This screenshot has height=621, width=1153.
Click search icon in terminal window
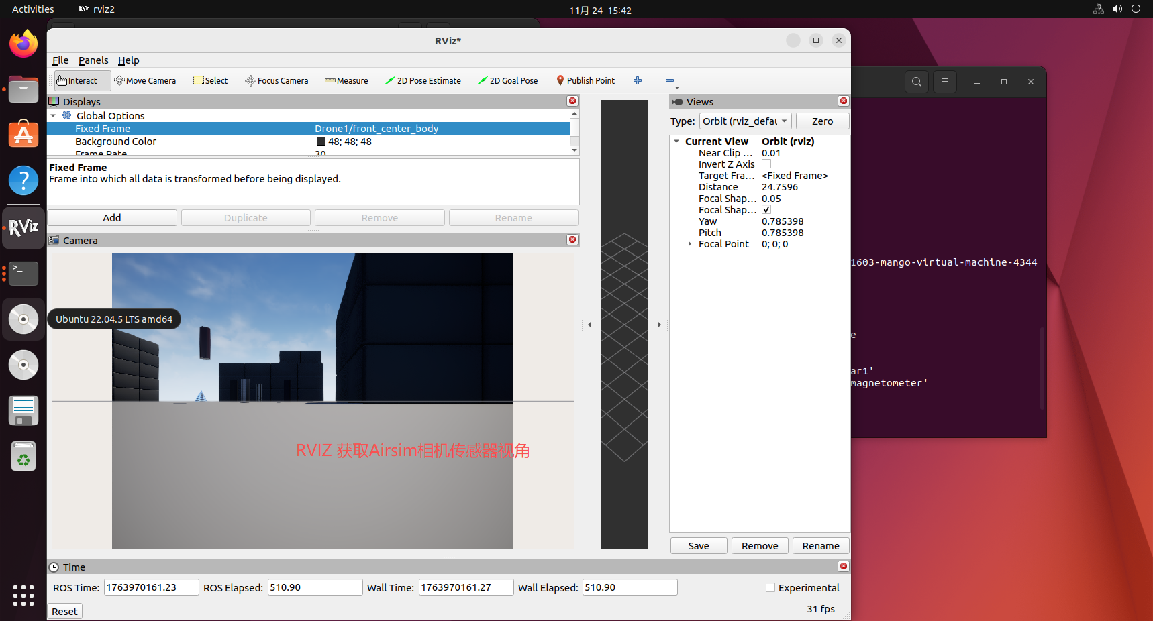point(917,82)
